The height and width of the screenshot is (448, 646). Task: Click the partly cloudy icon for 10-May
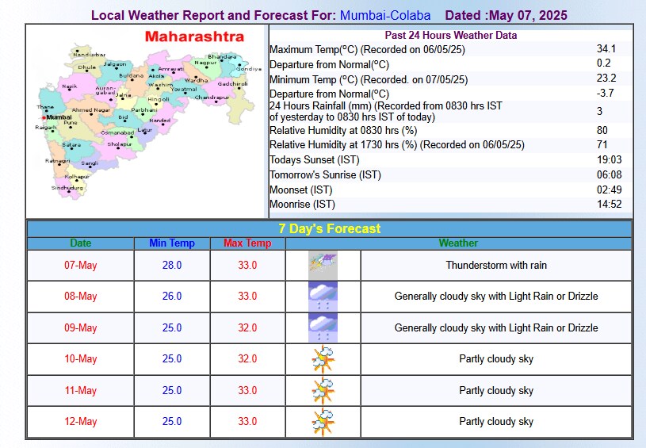click(x=323, y=359)
